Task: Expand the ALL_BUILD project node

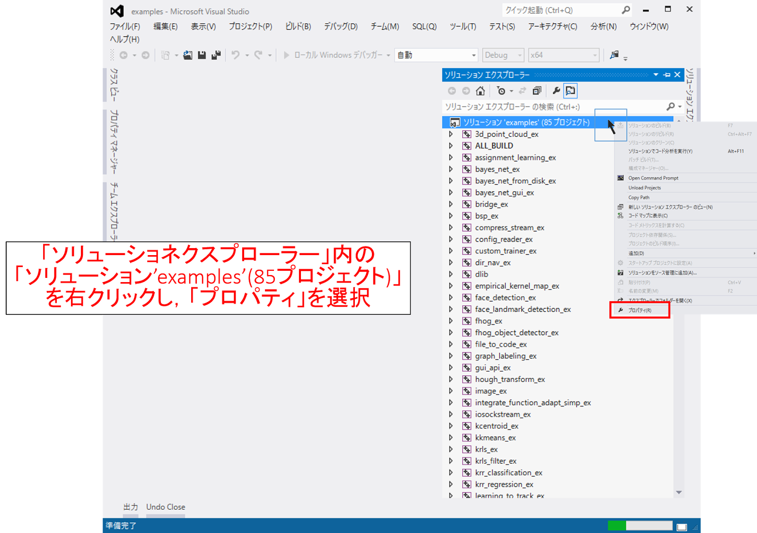Action: pyautogui.click(x=451, y=146)
